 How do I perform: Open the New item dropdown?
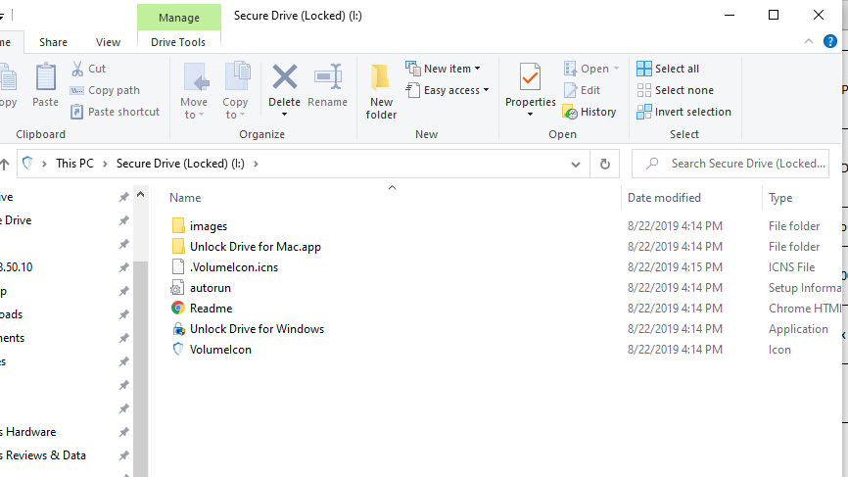444,69
